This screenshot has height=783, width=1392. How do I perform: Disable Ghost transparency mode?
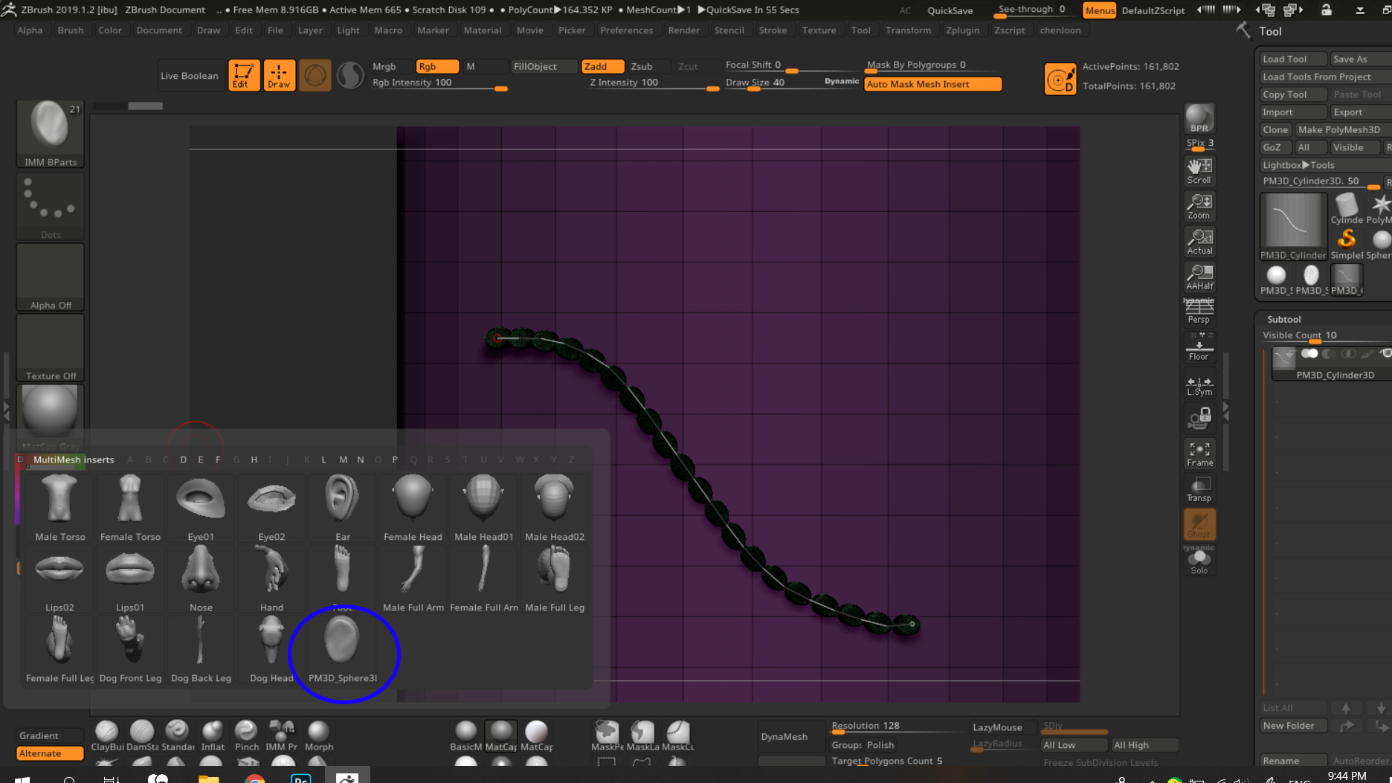click(x=1199, y=525)
